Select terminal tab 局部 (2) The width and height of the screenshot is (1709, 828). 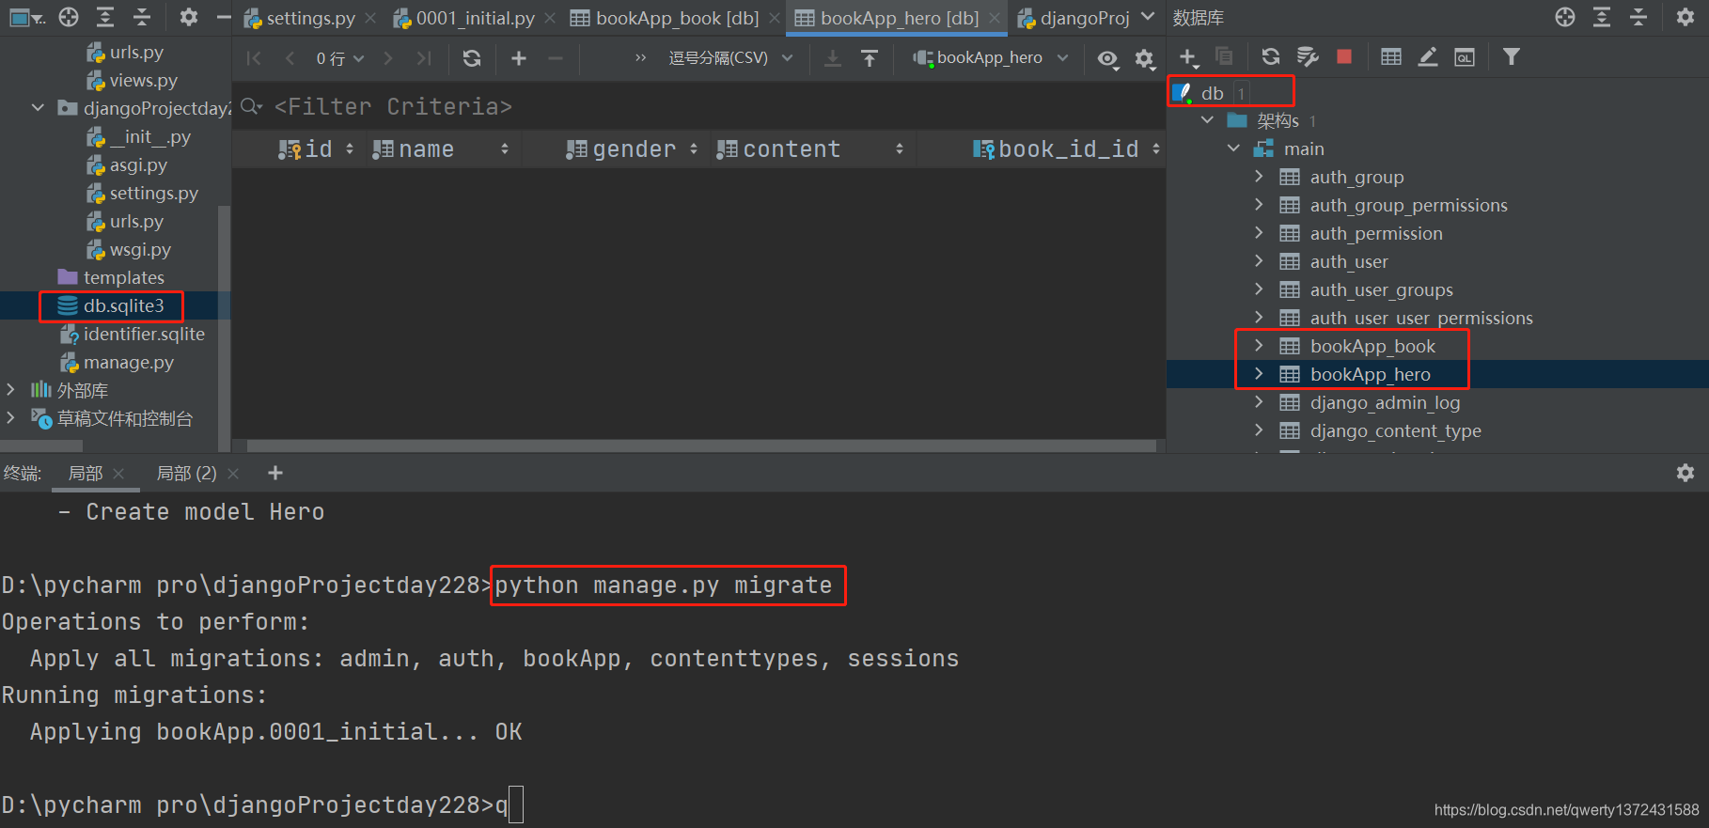pos(186,473)
